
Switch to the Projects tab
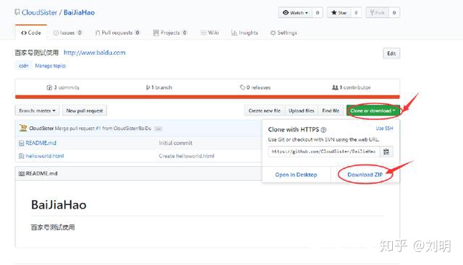click(x=170, y=32)
